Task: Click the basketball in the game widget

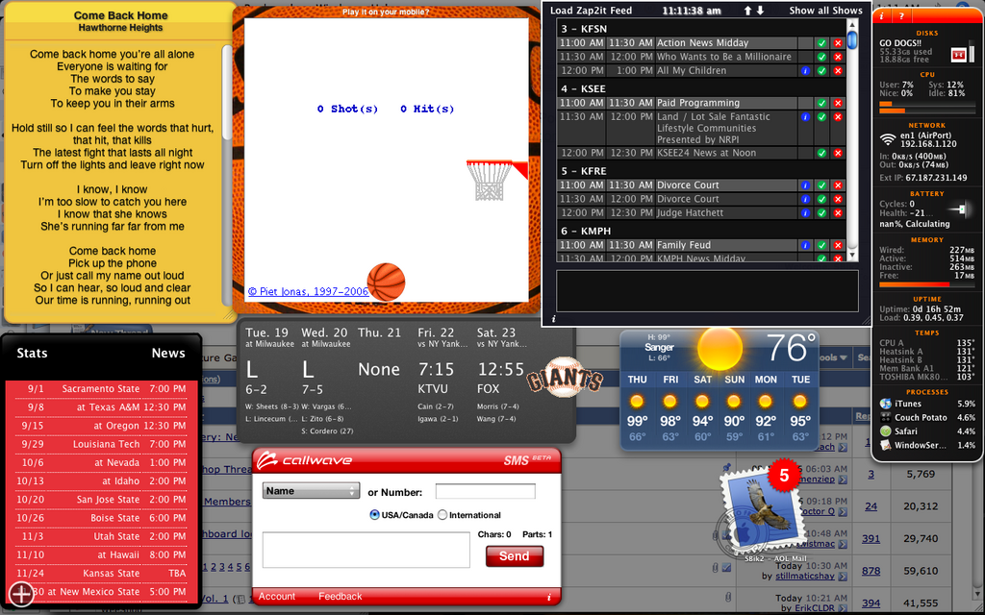Action: 386,283
